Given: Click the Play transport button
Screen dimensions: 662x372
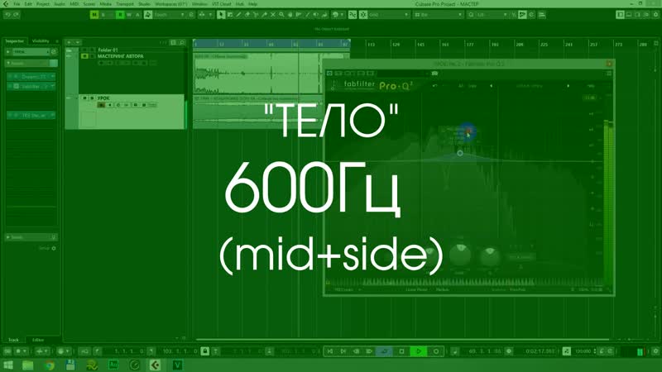Looking at the screenshot, I should point(419,351).
